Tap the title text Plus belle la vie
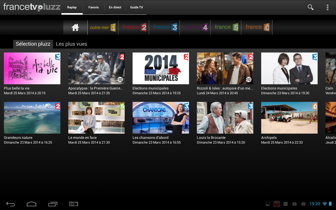Image resolution: width=336 pixels, height=210 pixels. tap(17, 88)
